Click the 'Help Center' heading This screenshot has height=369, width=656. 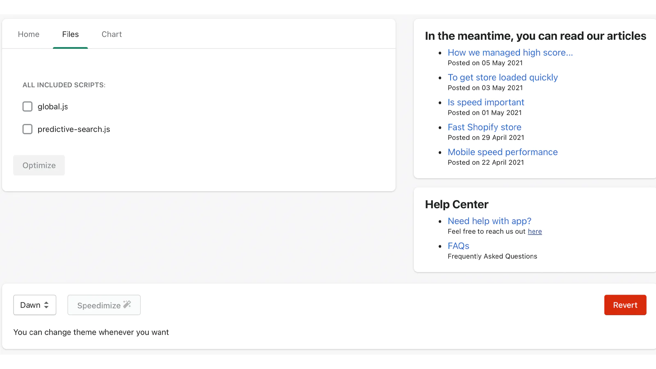[457, 204]
